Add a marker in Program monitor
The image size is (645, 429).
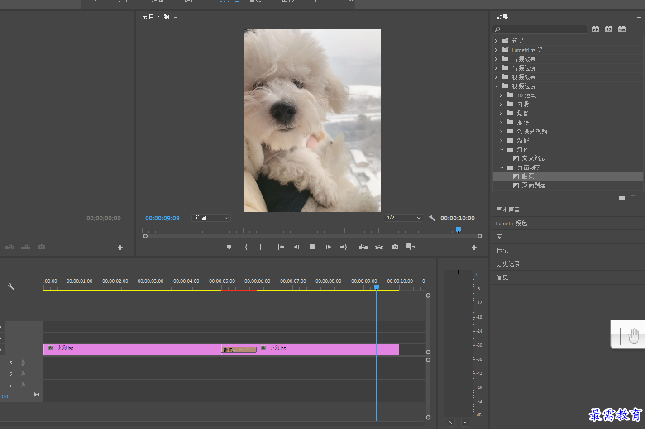pyautogui.click(x=229, y=247)
